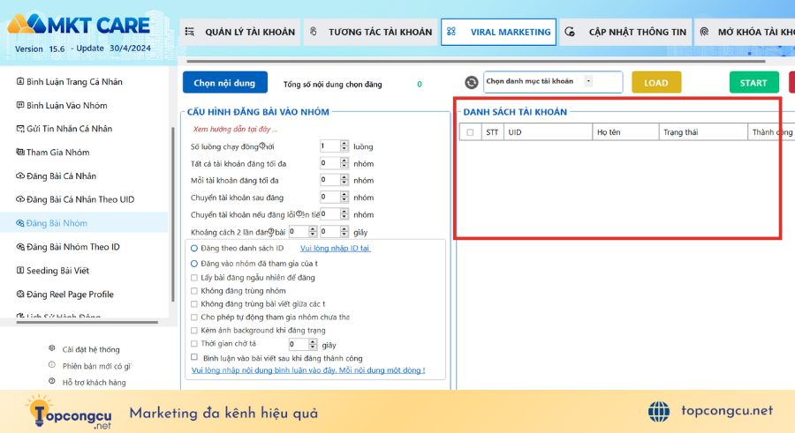Click the refresh icon beside account category dropdown

471,83
